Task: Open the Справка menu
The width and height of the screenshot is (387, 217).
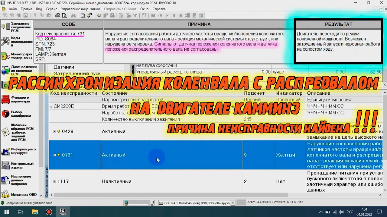Action: click(159, 9)
